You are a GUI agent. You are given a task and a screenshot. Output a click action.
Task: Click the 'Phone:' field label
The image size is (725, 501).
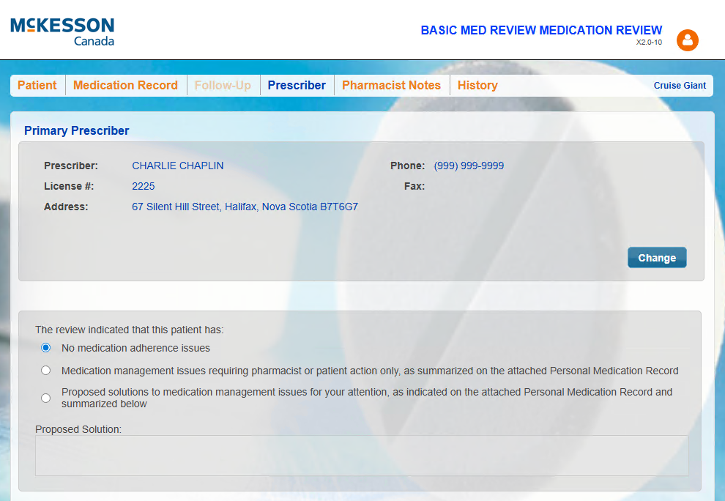pyautogui.click(x=407, y=166)
